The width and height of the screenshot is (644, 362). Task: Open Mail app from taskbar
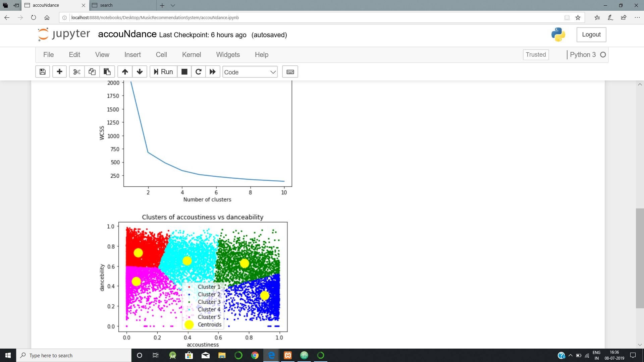click(205, 355)
